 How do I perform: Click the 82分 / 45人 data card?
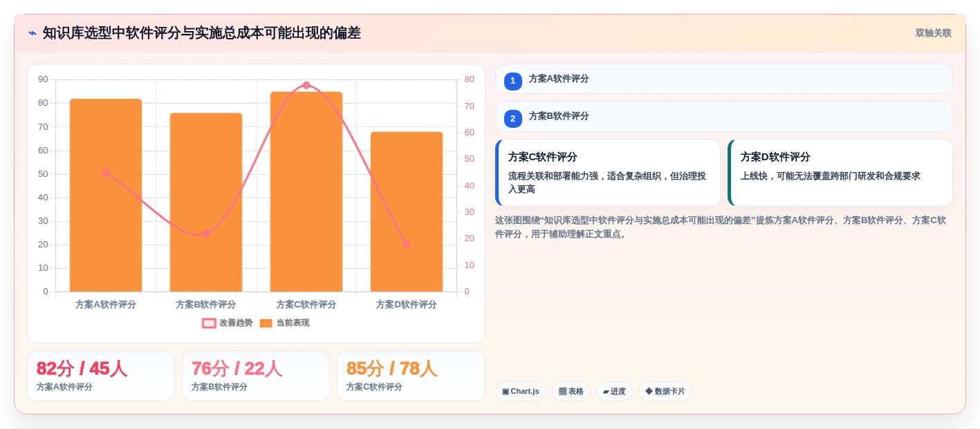pos(101,376)
